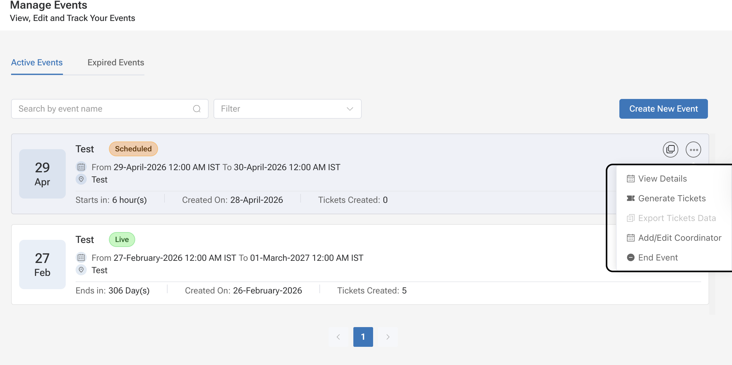Click the Export Tickets Data document icon

(x=630, y=218)
